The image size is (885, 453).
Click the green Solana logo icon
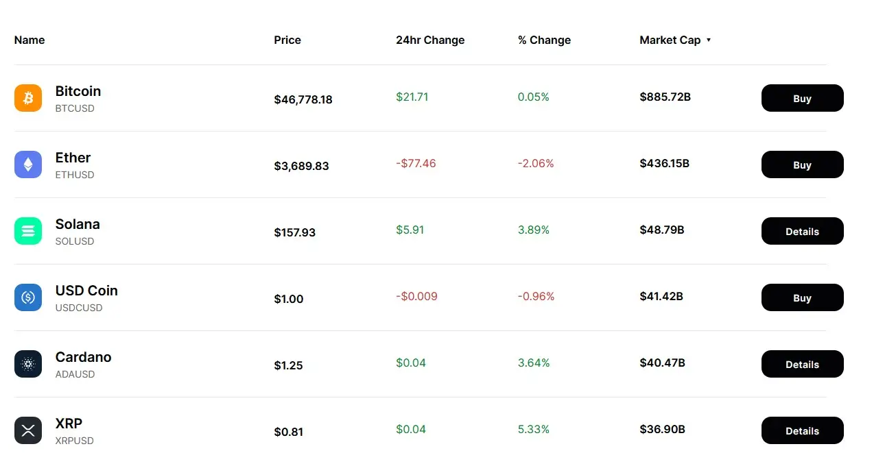tap(28, 231)
